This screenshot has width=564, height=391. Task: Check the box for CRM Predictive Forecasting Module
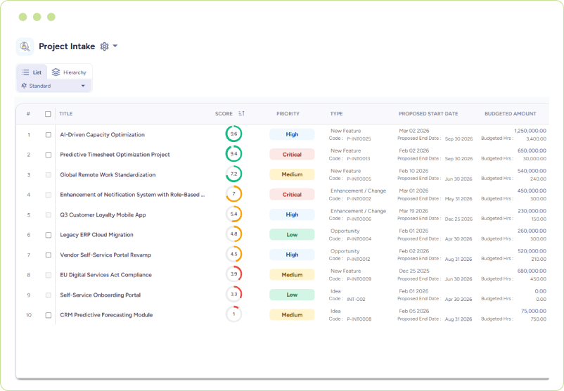point(49,315)
